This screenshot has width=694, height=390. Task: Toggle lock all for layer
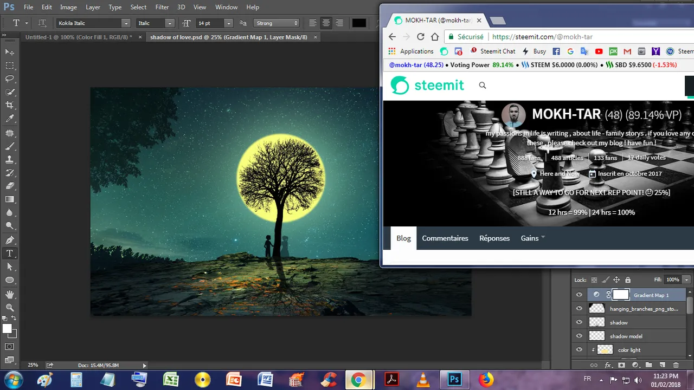coord(628,280)
